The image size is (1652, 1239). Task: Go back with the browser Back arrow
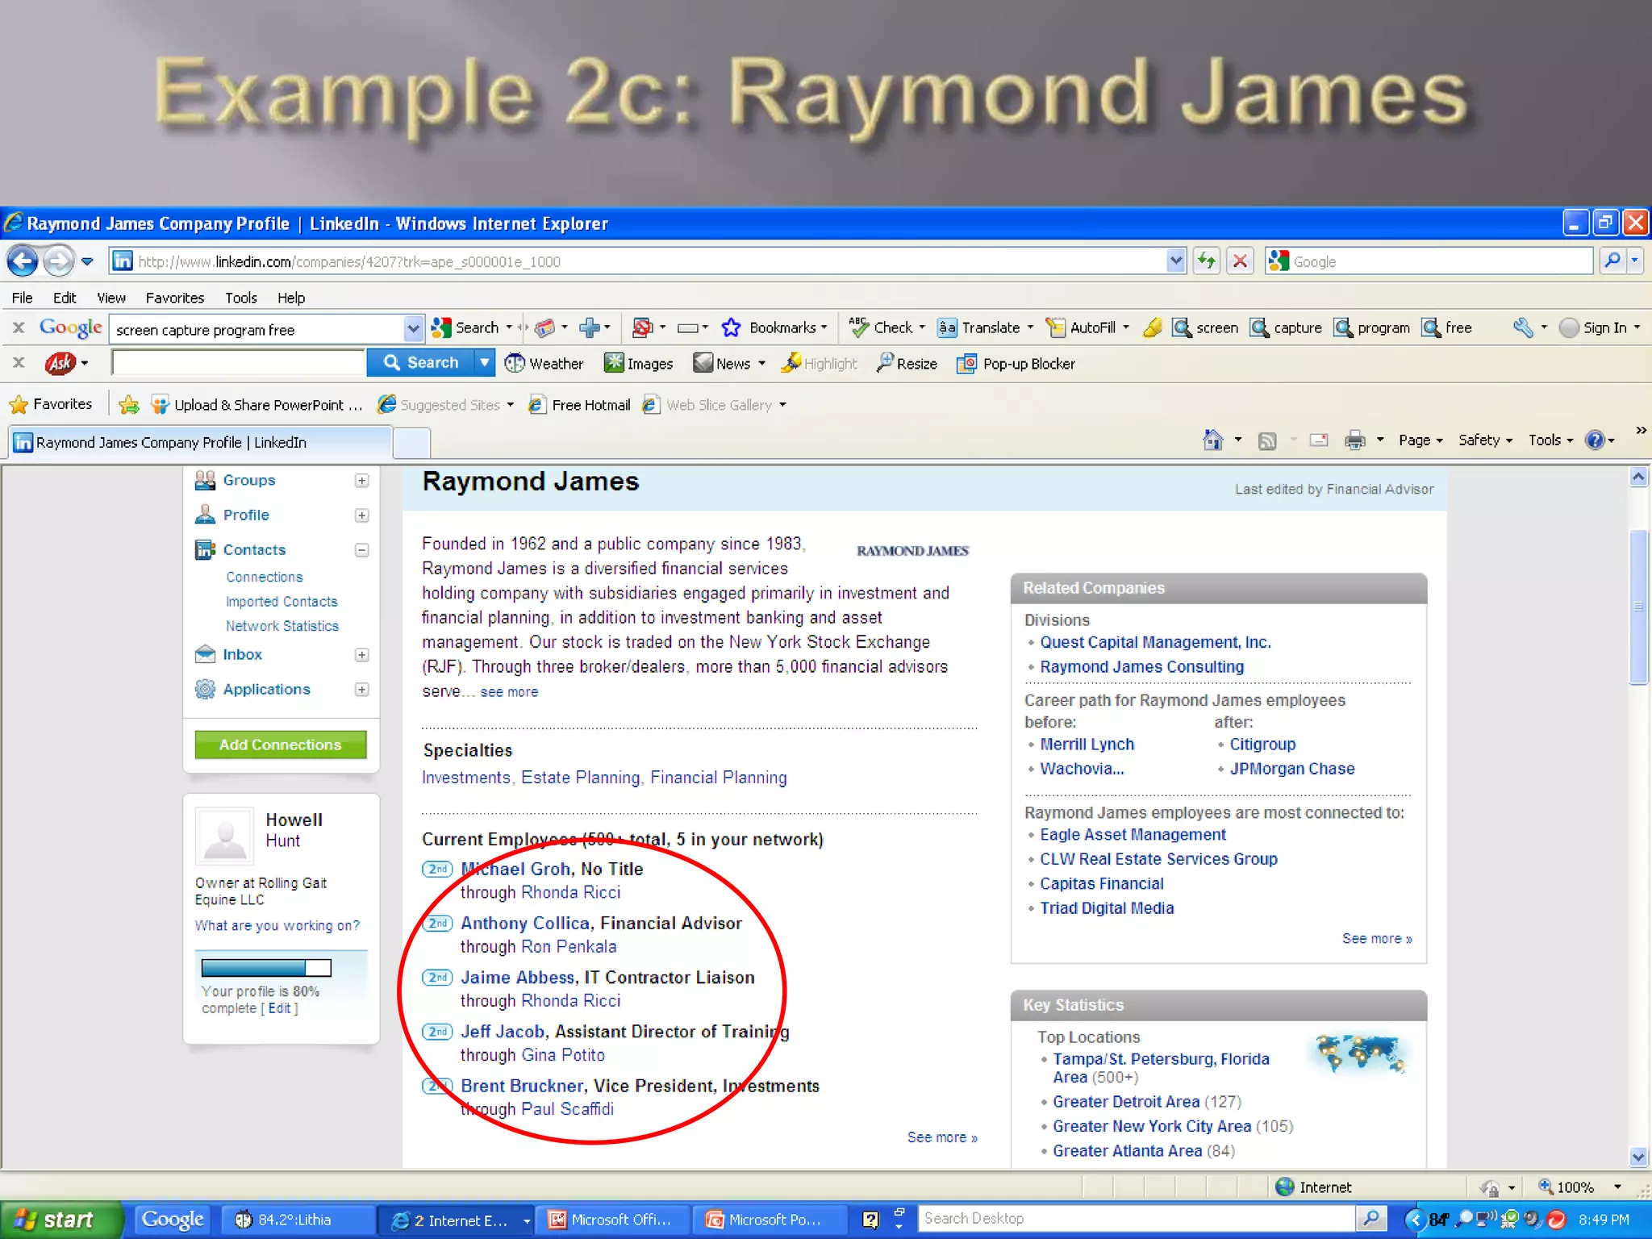coord(23,261)
